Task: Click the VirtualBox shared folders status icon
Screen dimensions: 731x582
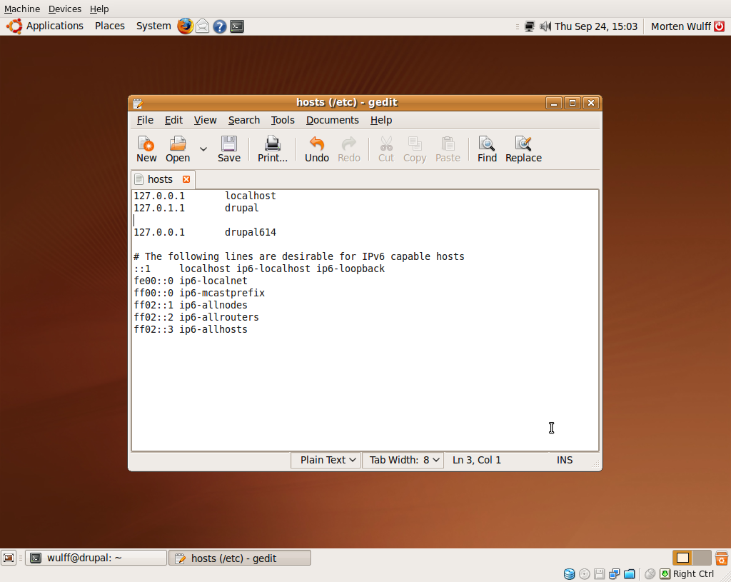Action: [630, 573]
